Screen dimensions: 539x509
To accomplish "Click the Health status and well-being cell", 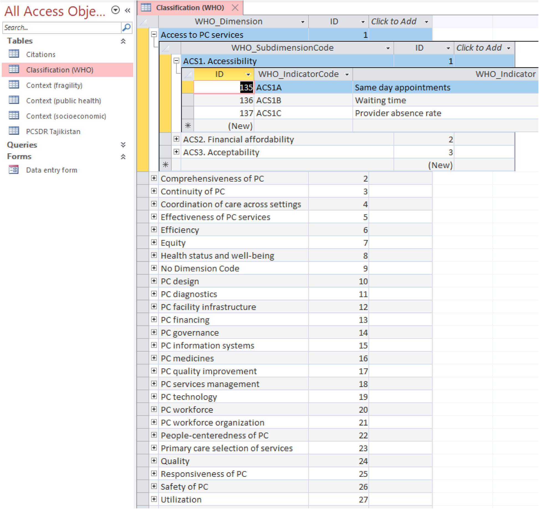I will tap(233, 255).
